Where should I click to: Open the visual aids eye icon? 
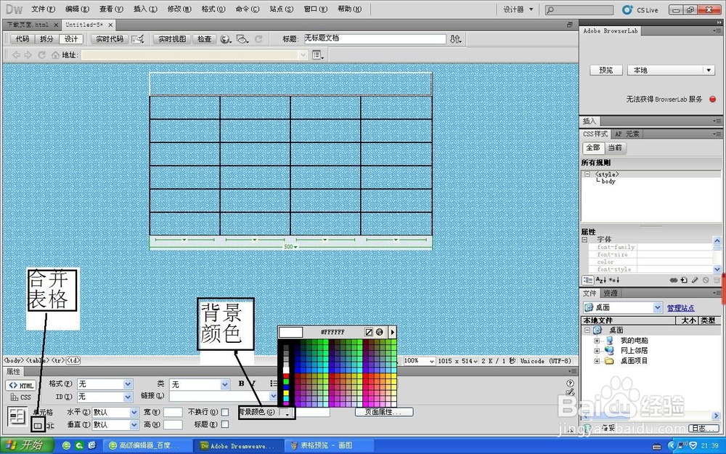click(x=242, y=39)
